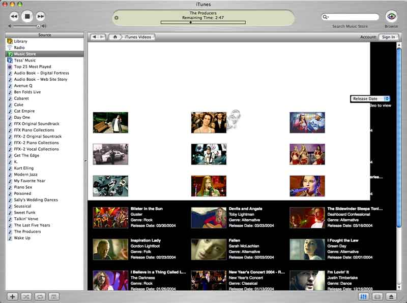Toggle the visualizer button
Viewport: 407px width, 303px height.
377,296
